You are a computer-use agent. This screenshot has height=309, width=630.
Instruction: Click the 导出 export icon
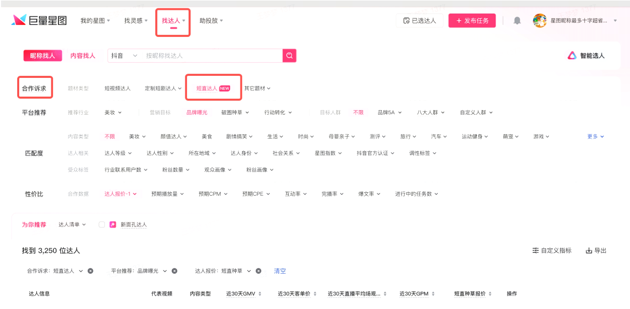[589, 250]
